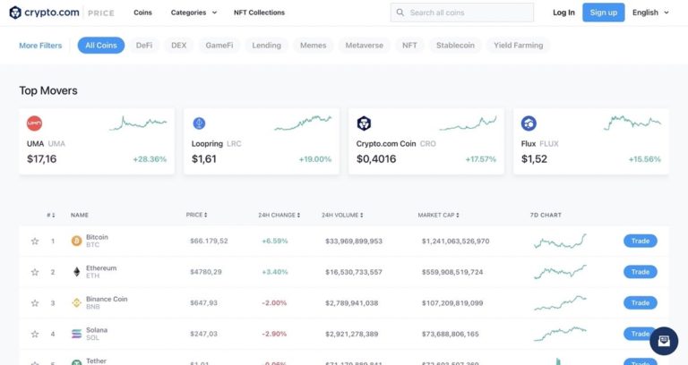This screenshot has height=365, width=688.
Task: Click the Ethereum logo icon
Action: pyautogui.click(x=76, y=272)
